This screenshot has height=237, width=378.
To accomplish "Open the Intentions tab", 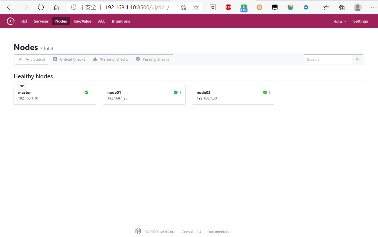I will pyautogui.click(x=121, y=21).
